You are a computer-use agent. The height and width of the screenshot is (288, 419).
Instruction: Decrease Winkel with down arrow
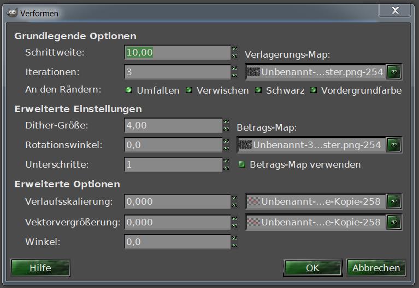coord(234,246)
